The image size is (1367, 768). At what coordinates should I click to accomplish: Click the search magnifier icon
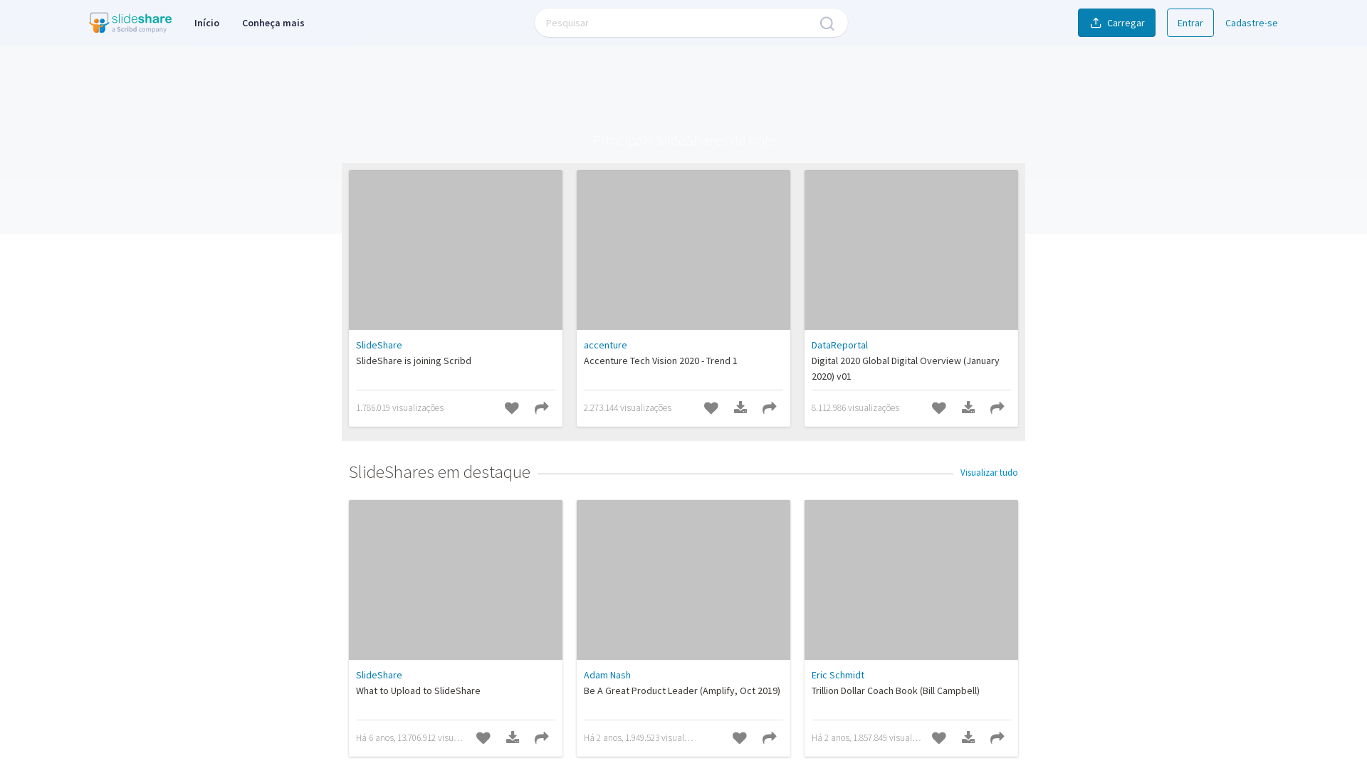point(827,23)
